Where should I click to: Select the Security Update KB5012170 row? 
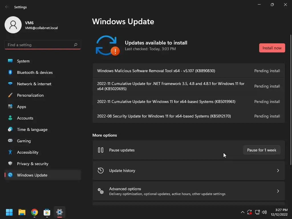pos(189,116)
